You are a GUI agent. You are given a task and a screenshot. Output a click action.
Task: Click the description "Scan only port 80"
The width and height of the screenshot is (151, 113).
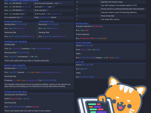(42, 10)
